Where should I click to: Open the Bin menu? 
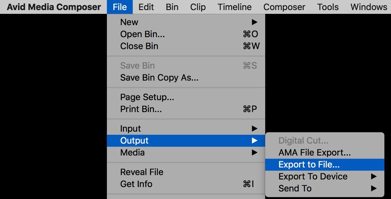[172, 7]
